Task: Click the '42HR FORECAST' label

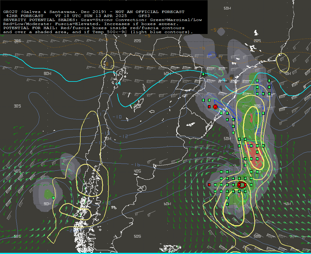Action: (25, 16)
